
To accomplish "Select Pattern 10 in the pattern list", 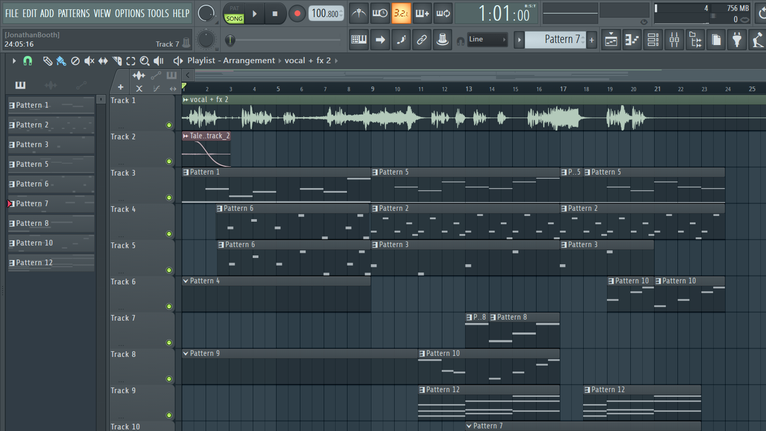I will pyautogui.click(x=34, y=243).
